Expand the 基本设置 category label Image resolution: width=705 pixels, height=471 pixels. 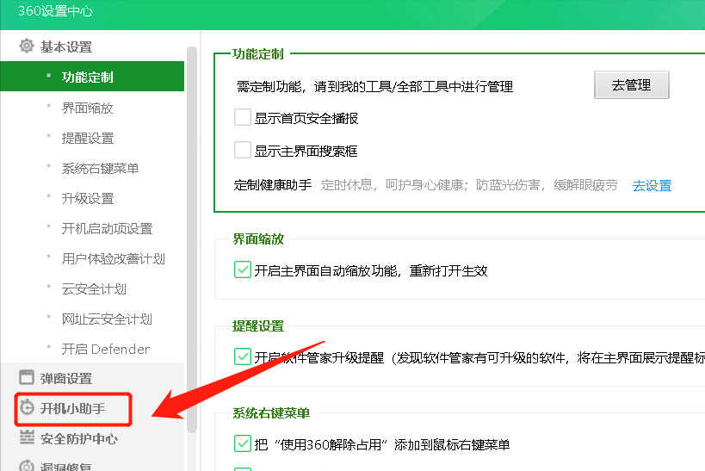point(66,46)
